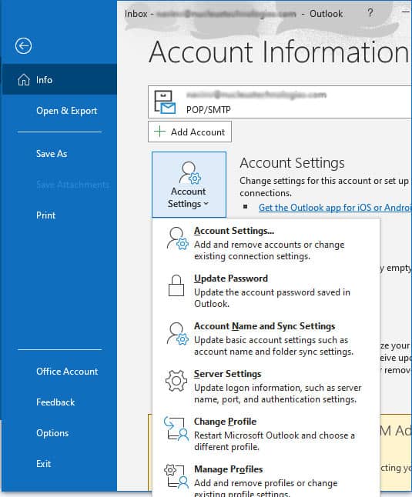Click the 'Account Information' page heading

pyautogui.click(x=279, y=52)
